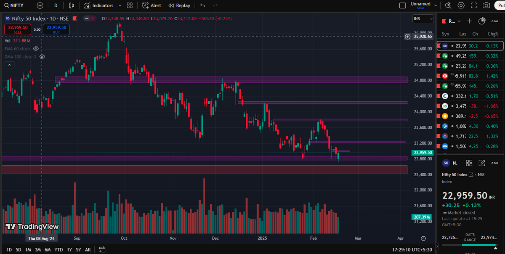Image resolution: width=505 pixels, height=254 pixels.
Task: Select the watchlist row showing 0.13%
Action: click(x=470, y=46)
